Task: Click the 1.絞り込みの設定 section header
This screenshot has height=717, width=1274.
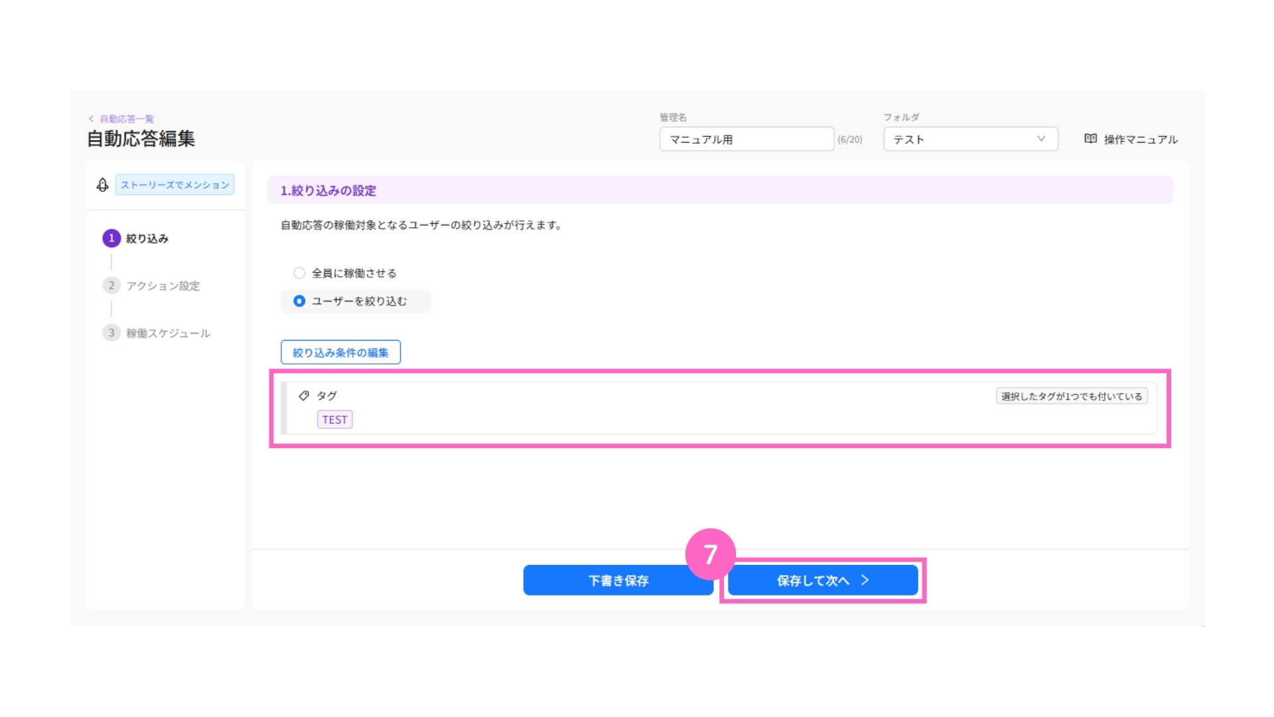Action: point(720,191)
